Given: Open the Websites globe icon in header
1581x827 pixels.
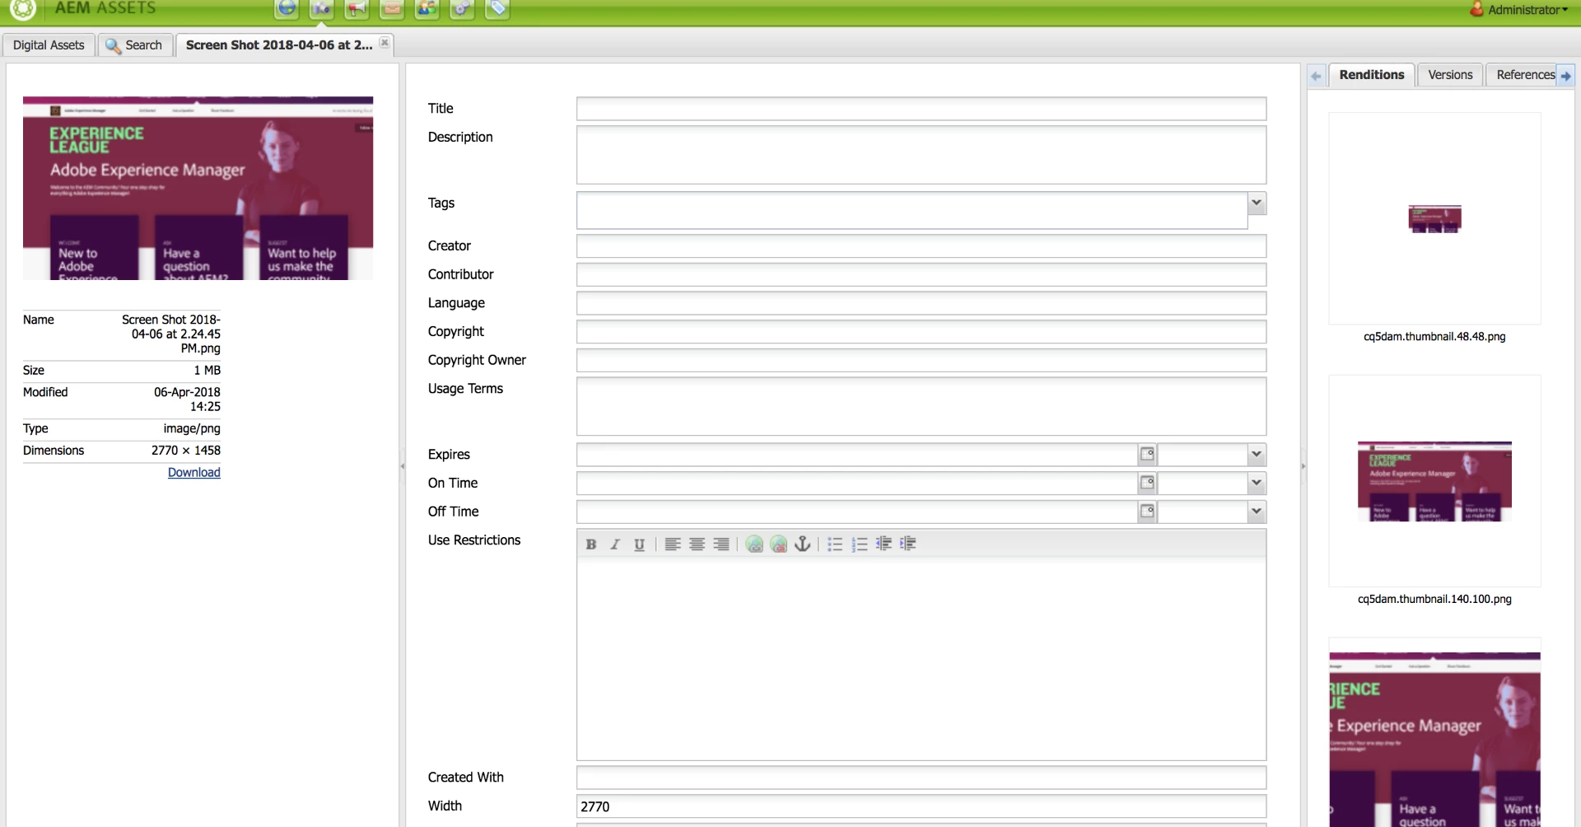Looking at the screenshot, I should [287, 8].
